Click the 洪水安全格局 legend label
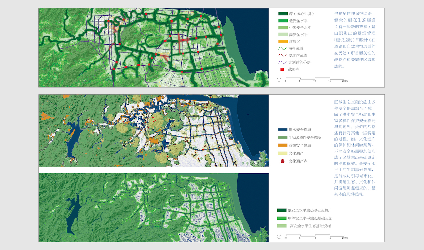This screenshot has width=424, height=250. coord(300,130)
